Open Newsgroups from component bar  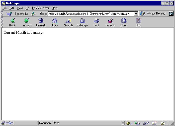pos(146,123)
